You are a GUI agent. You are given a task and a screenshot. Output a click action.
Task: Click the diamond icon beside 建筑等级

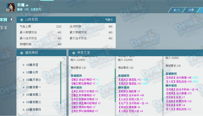(22, 53)
